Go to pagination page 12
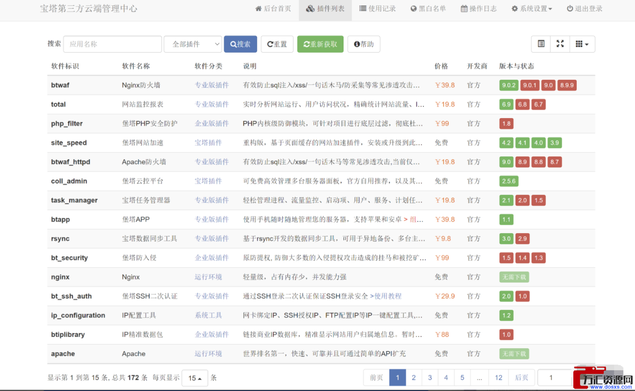Screen dimensions: 635x391 pyautogui.click(x=498, y=378)
